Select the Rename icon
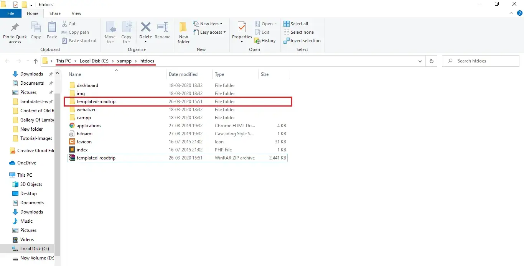The width and height of the screenshot is (524, 266). tap(162, 31)
